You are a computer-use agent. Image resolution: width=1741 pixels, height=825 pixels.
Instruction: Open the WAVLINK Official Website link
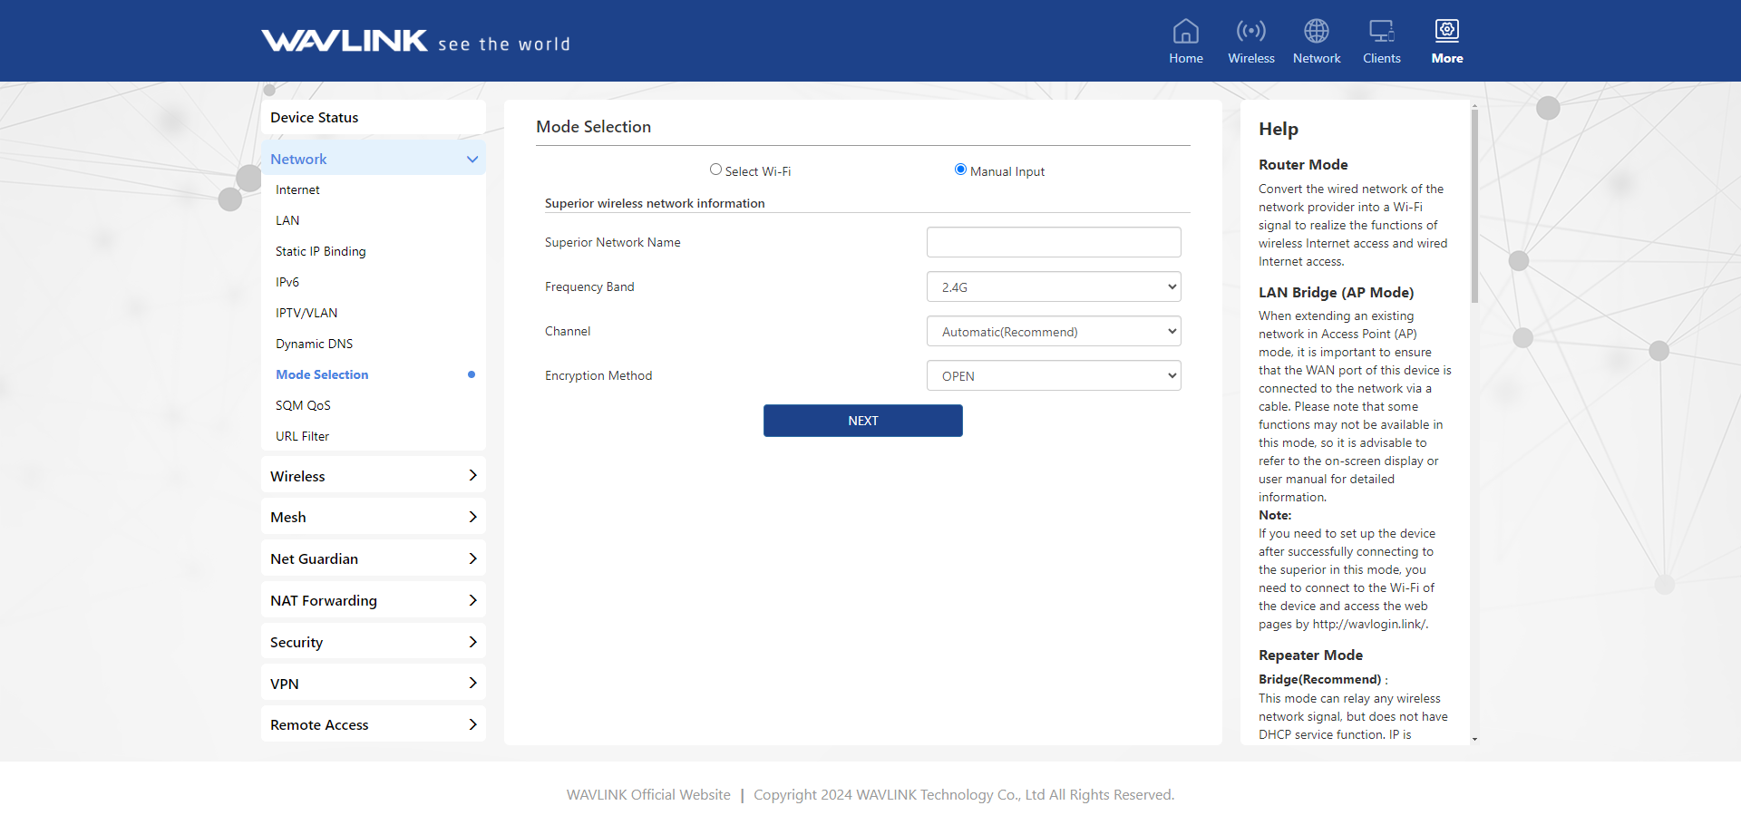647,795
